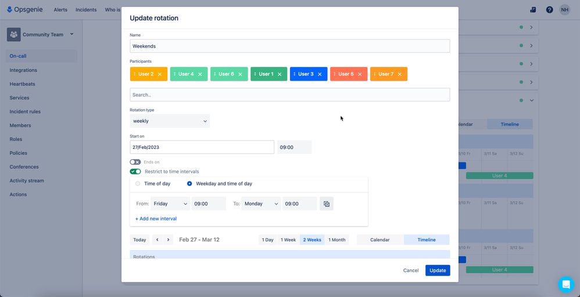Open On-call in sidebar

click(41, 56)
